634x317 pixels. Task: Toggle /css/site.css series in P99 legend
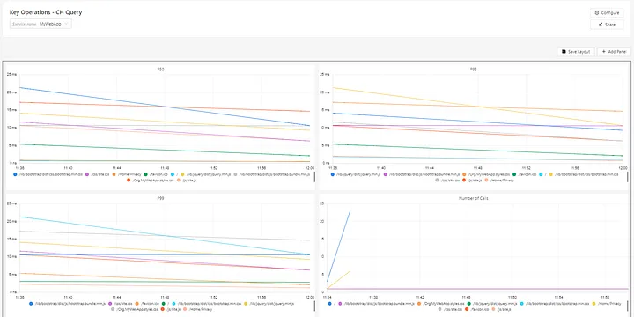coord(120,303)
